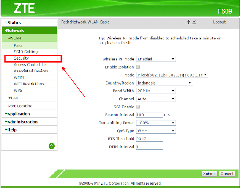
Task: Click the Logout link
Action: tap(219, 22)
